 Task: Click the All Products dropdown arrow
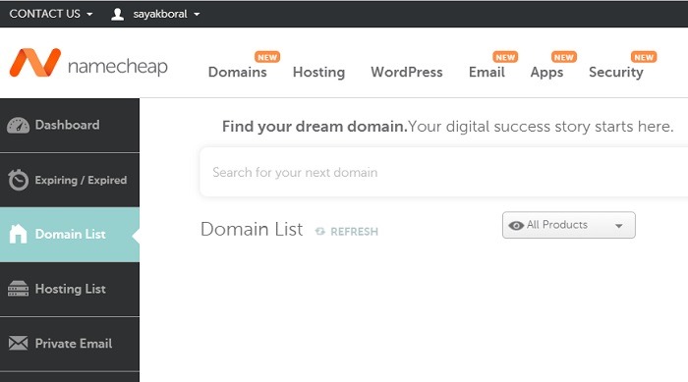coord(618,226)
